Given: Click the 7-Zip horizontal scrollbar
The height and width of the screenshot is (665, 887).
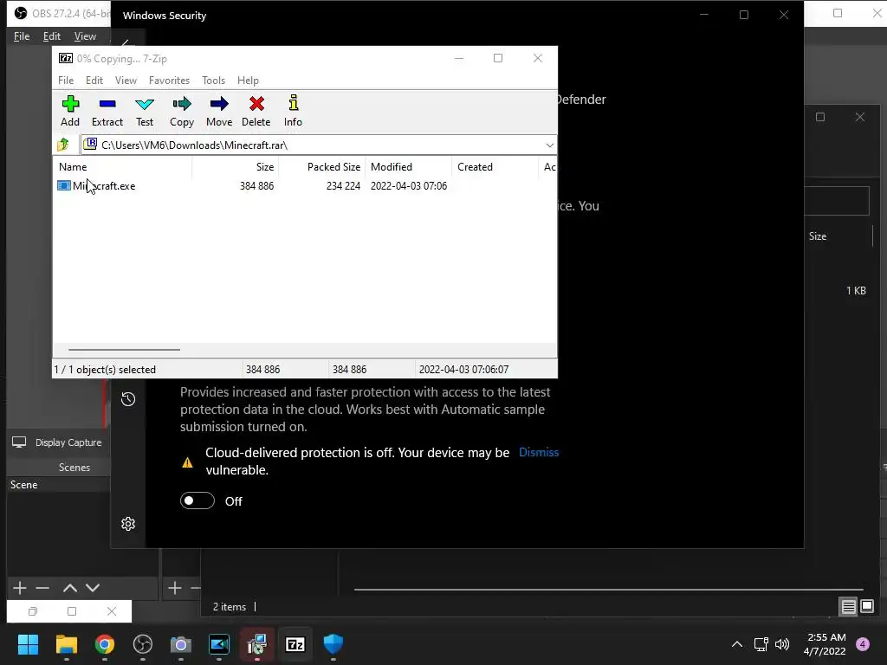Looking at the screenshot, I should pyautogui.click(x=124, y=350).
